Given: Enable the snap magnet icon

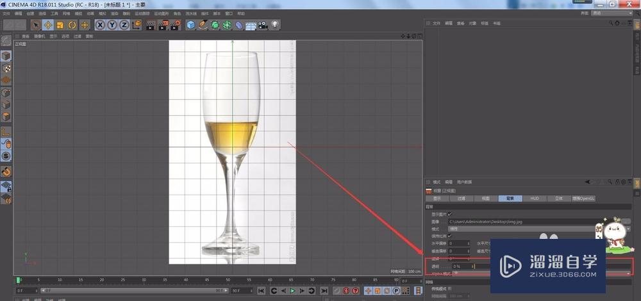Looking at the screenshot, I should click(6, 171).
